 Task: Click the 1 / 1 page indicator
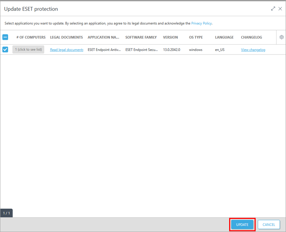[6, 213]
